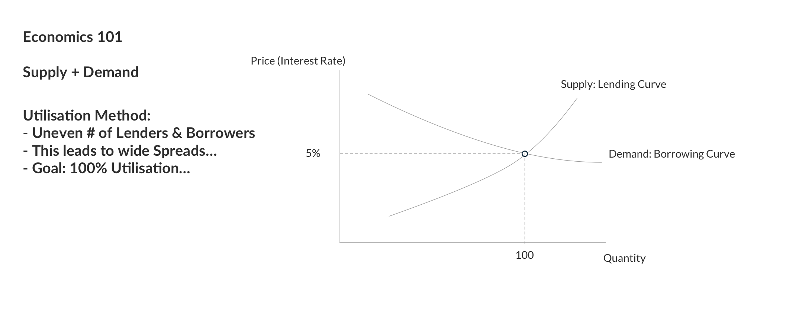This screenshot has height=310, width=786.
Task: Click the 'Quantity' axis label
Action: (x=625, y=258)
